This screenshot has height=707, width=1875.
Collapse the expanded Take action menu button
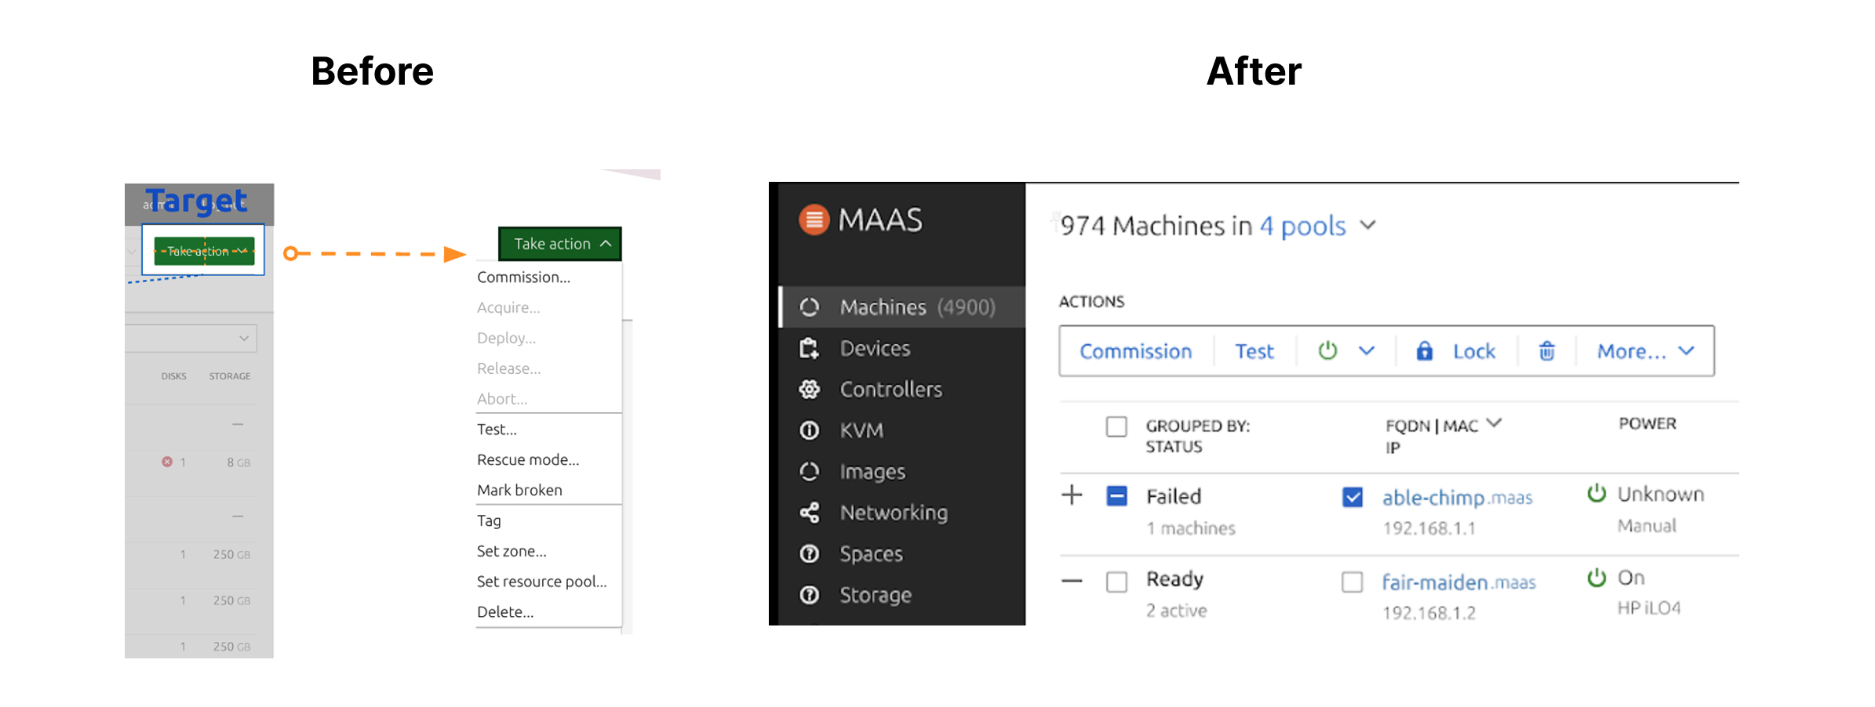click(560, 244)
